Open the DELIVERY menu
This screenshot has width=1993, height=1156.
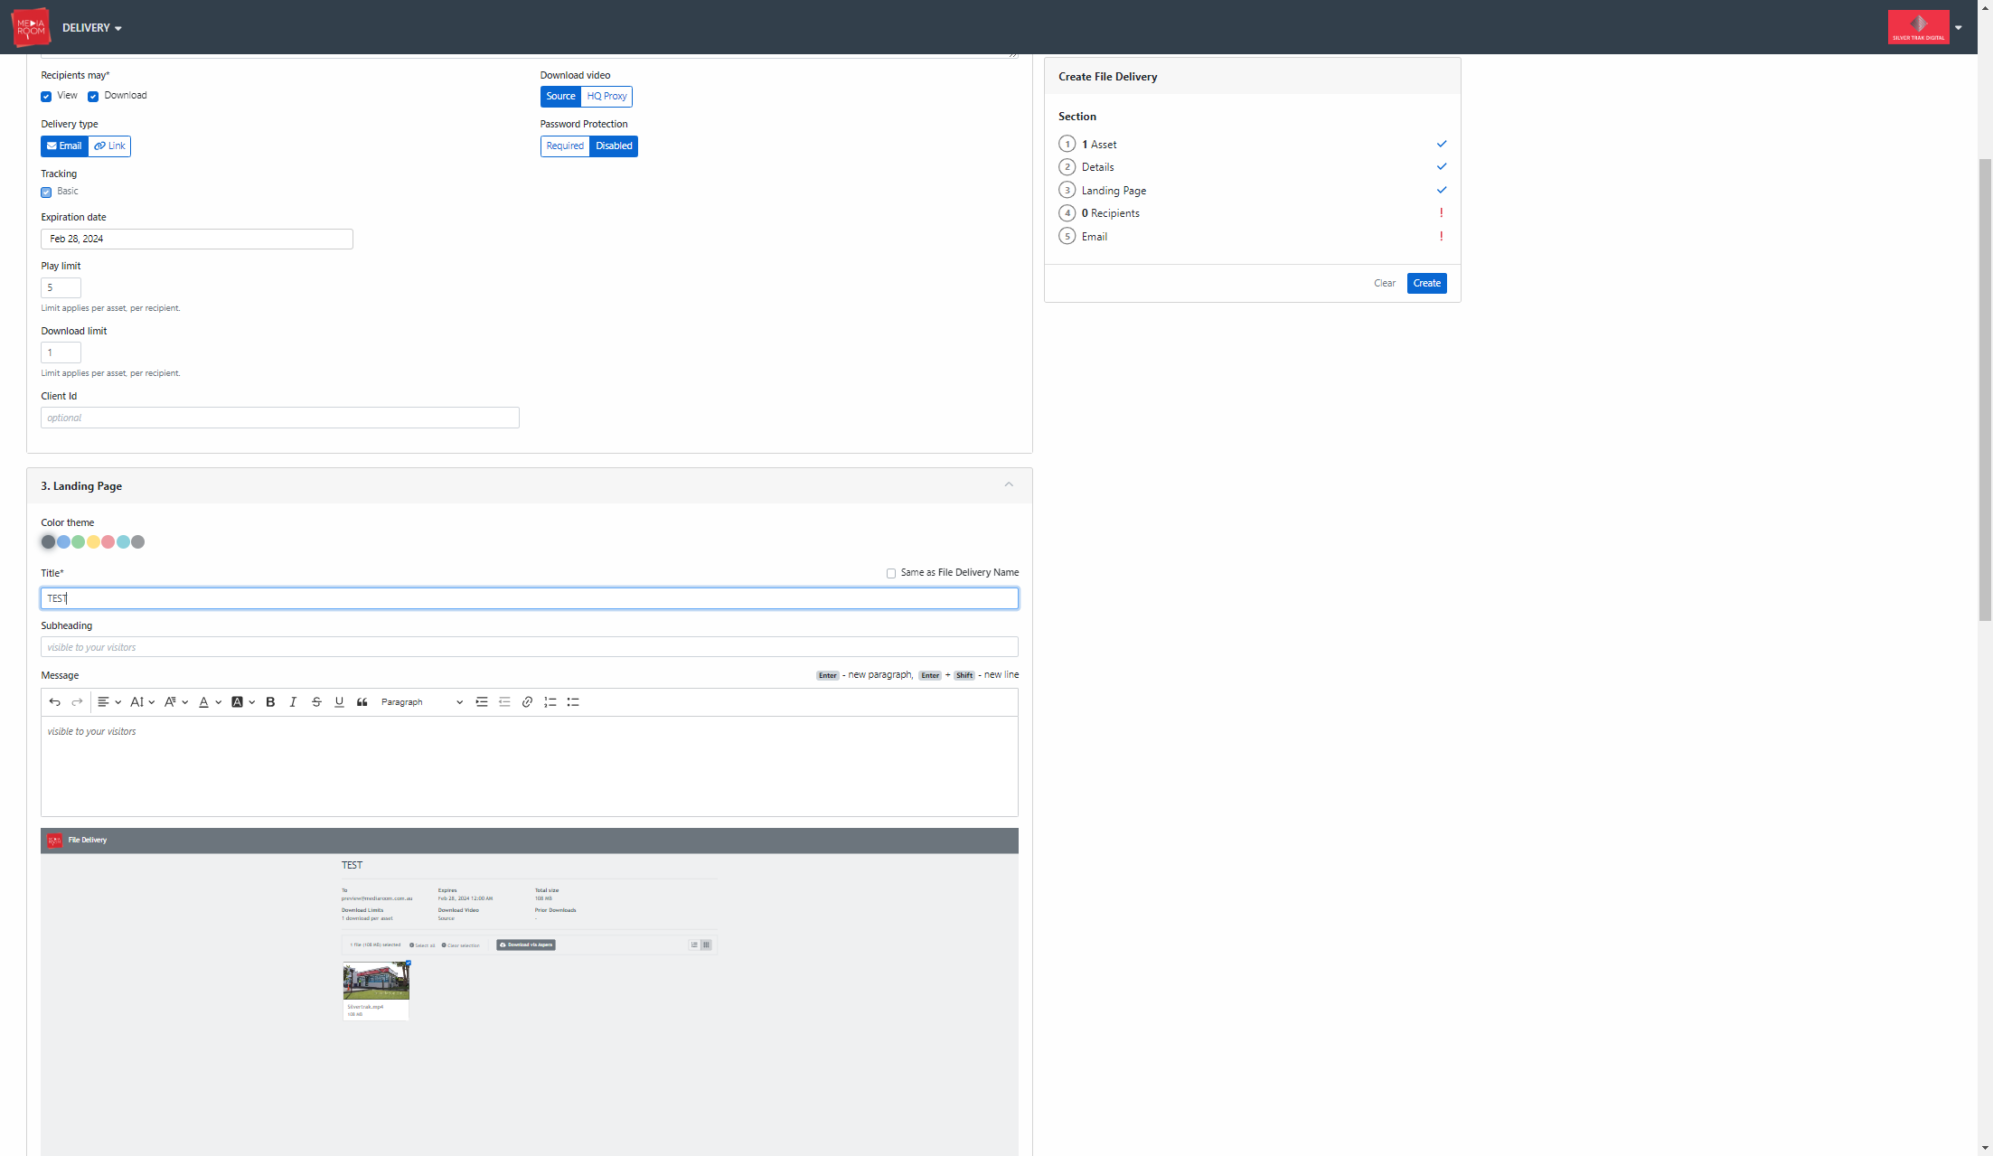coord(92,28)
